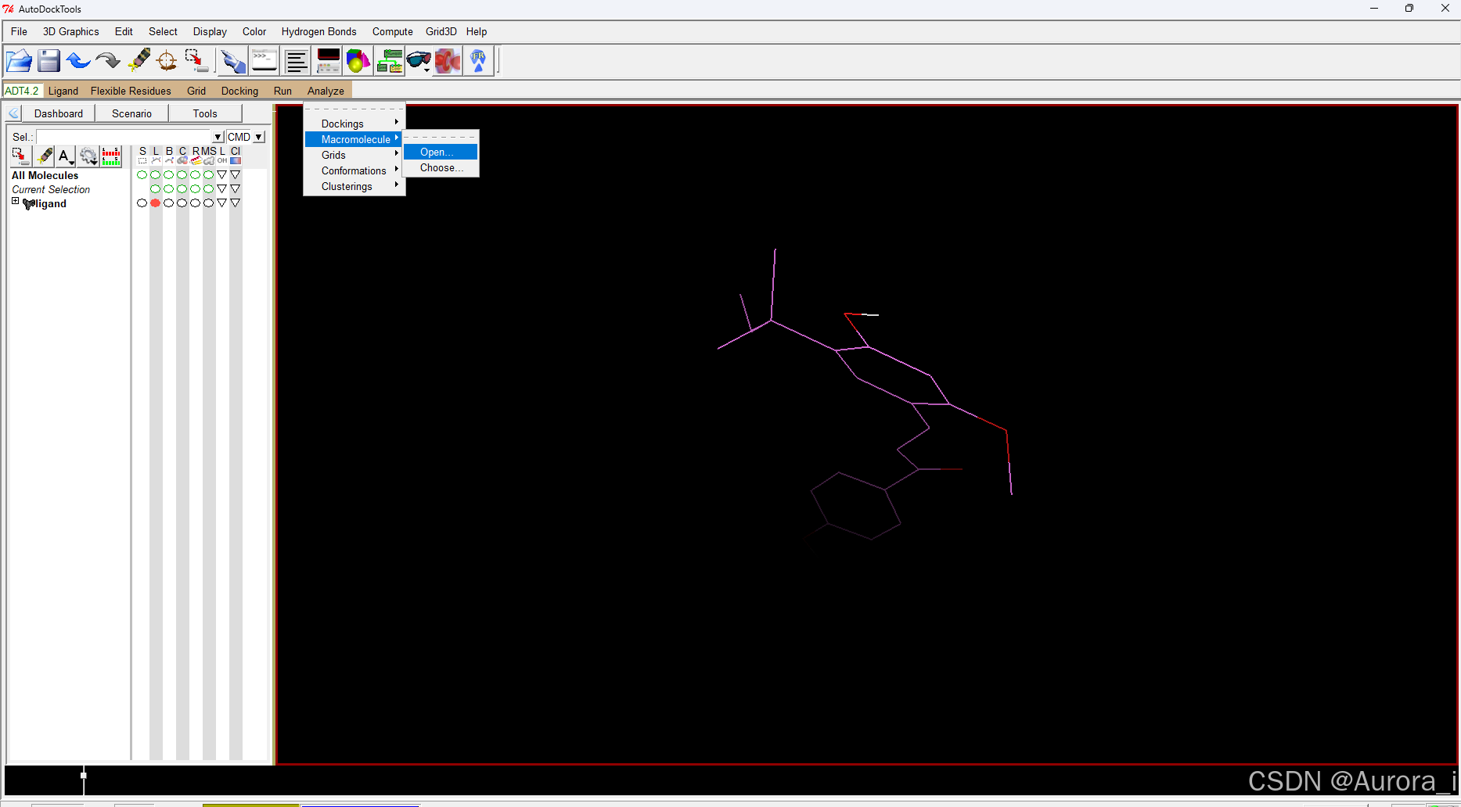This screenshot has height=807, width=1461.
Task: Toggle molecular surface MS circle for ligand row
Action: [208, 203]
